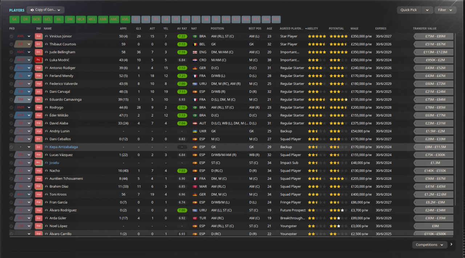The height and width of the screenshot is (258, 465).
Task: Toggle the picked checkmark for Joselu
Action: click(x=11, y=163)
